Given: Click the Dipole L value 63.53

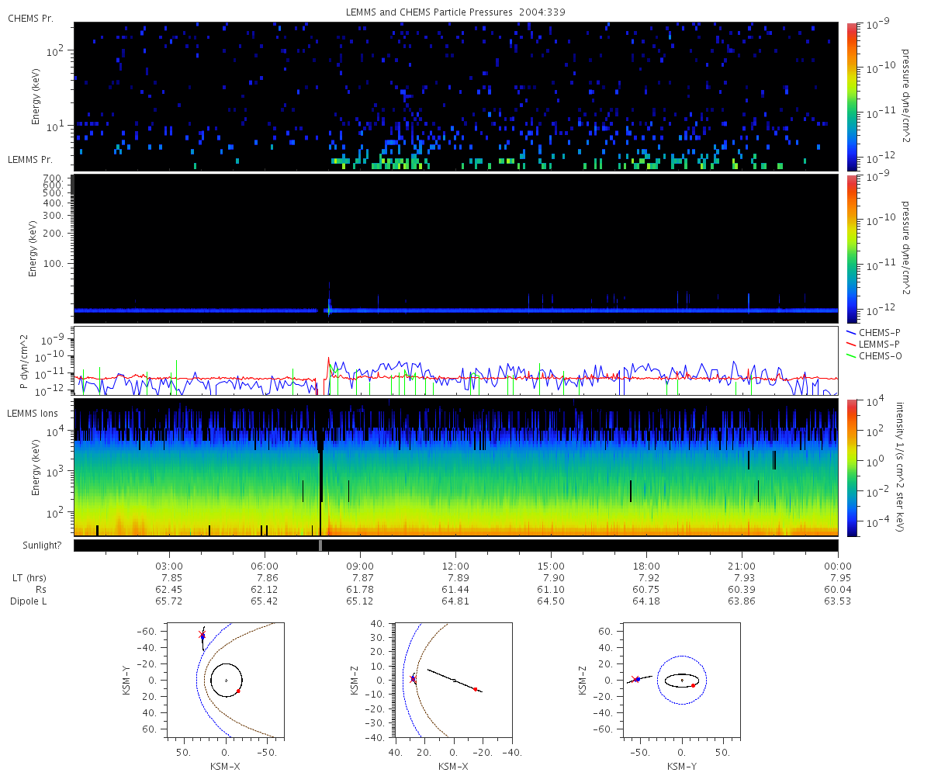Looking at the screenshot, I should pyautogui.click(x=839, y=601).
